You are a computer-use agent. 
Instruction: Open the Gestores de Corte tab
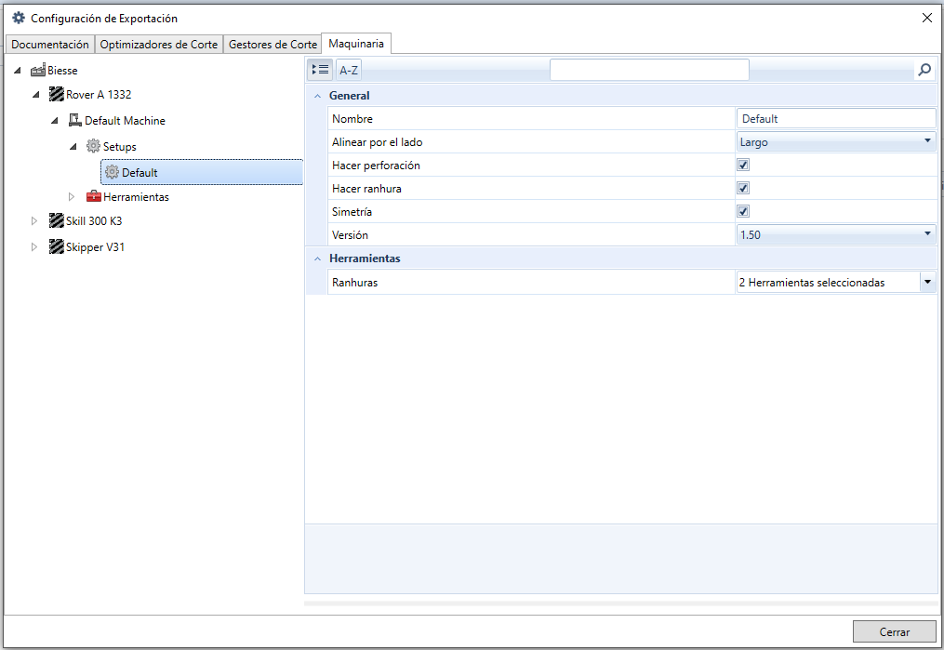[273, 44]
